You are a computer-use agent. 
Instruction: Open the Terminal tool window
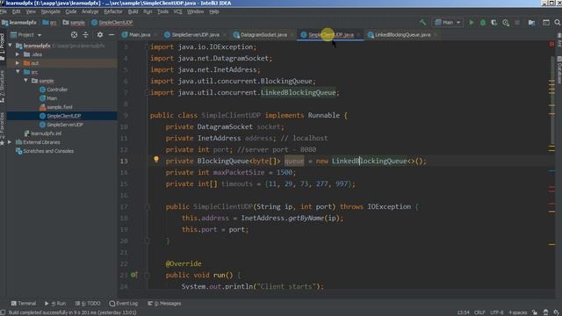24,304
